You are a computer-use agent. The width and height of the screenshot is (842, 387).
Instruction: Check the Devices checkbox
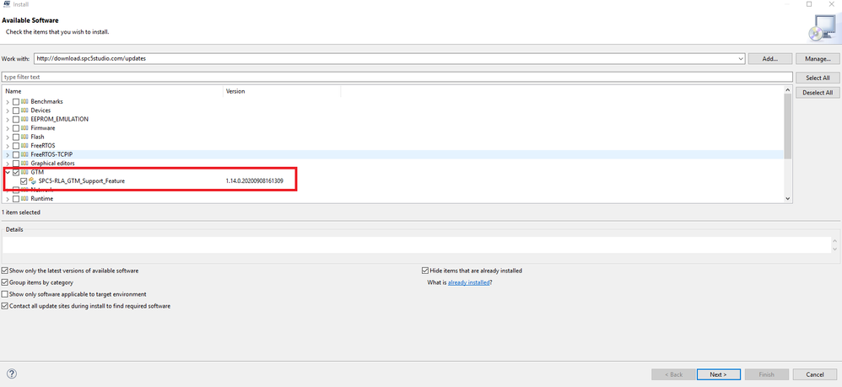(x=16, y=110)
